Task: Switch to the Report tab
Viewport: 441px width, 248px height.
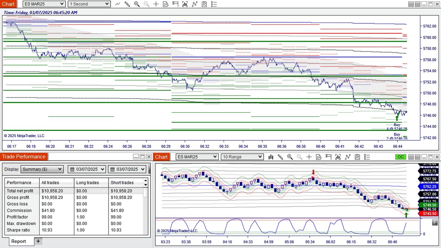Action: (x=19, y=241)
